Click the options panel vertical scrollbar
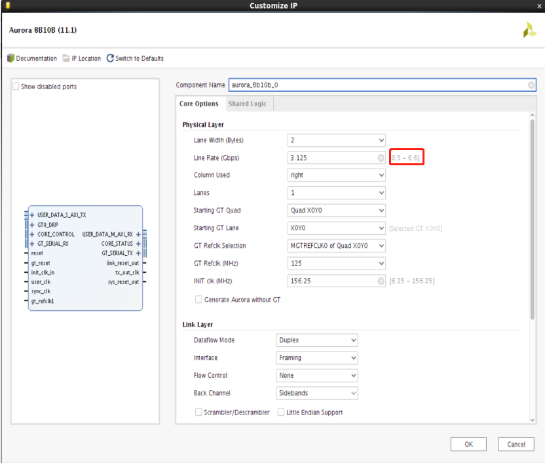Viewport: 545px width, 463px height. pos(532,219)
